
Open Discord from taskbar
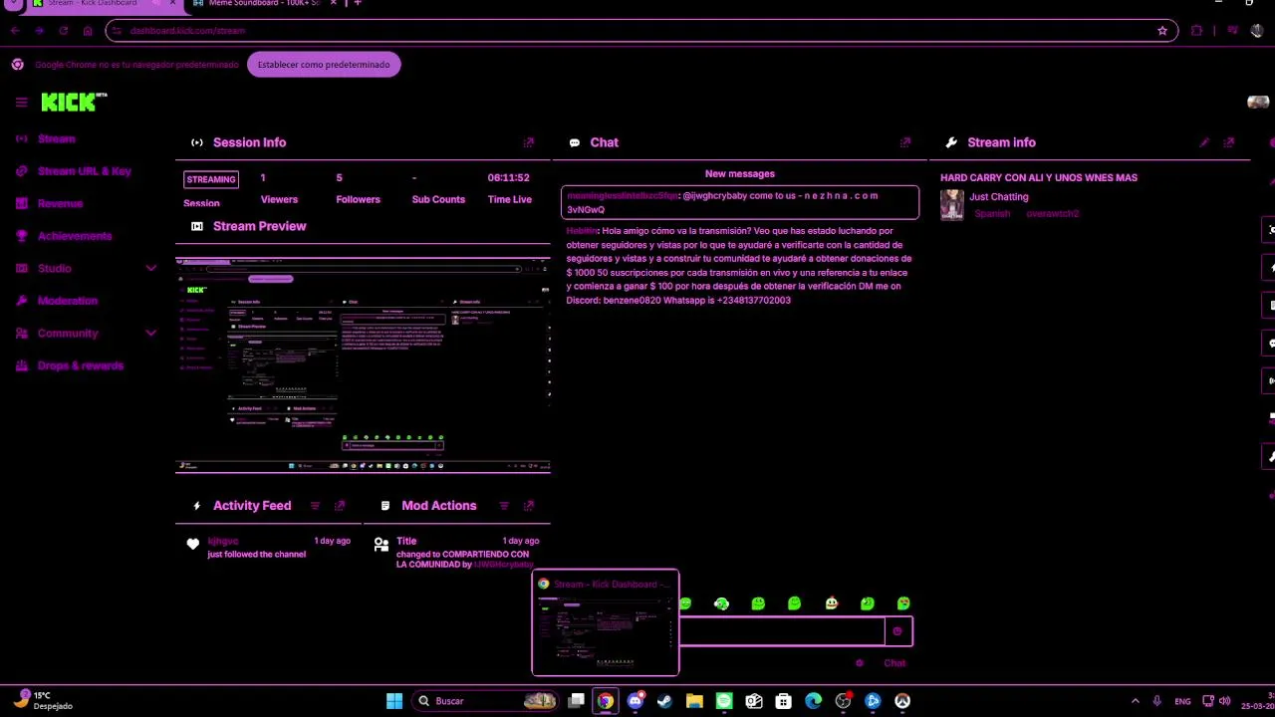(636, 701)
